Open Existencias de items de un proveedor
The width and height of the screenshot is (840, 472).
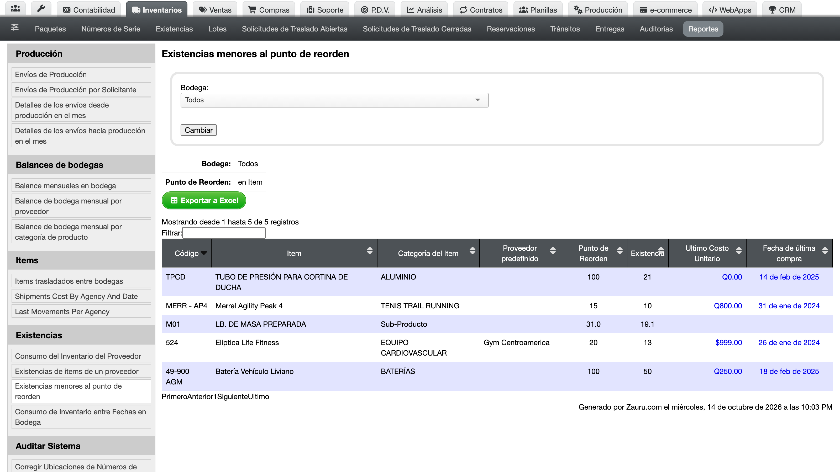81,371
